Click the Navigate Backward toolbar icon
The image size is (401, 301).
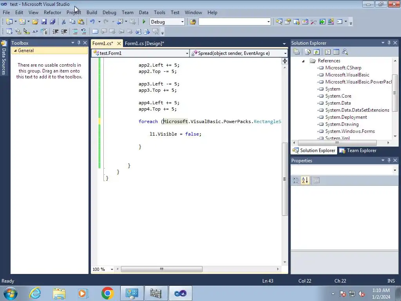120,22
